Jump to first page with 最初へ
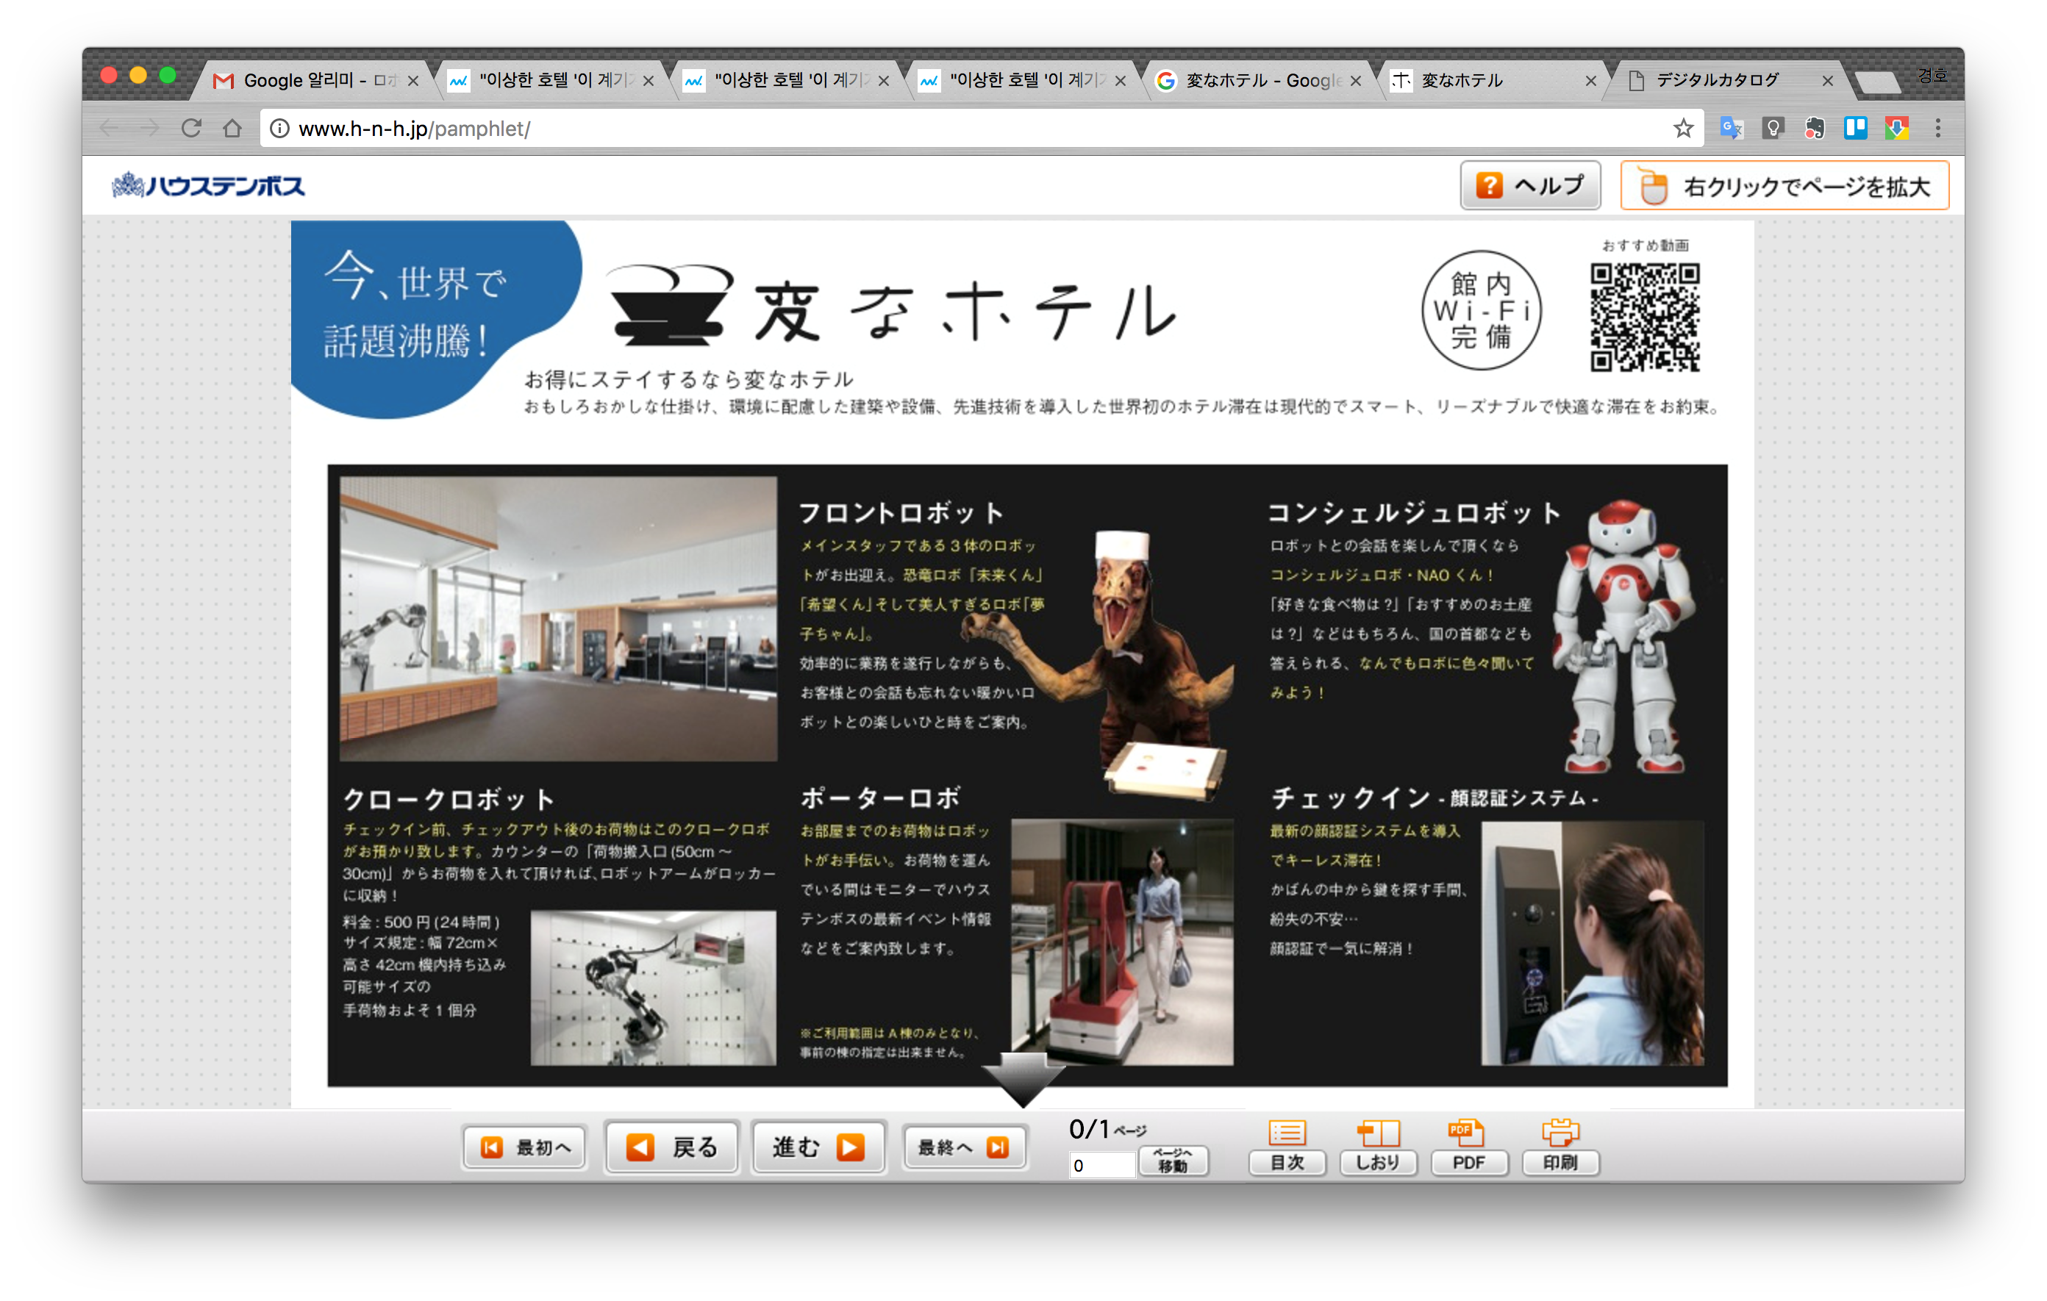Image resolution: width=2047 pixels, height=1301 pixels. tap(524, 1147)
